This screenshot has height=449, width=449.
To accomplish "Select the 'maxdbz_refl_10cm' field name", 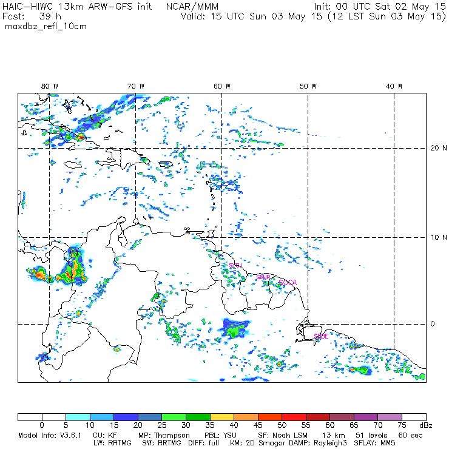I will [46, 27].
